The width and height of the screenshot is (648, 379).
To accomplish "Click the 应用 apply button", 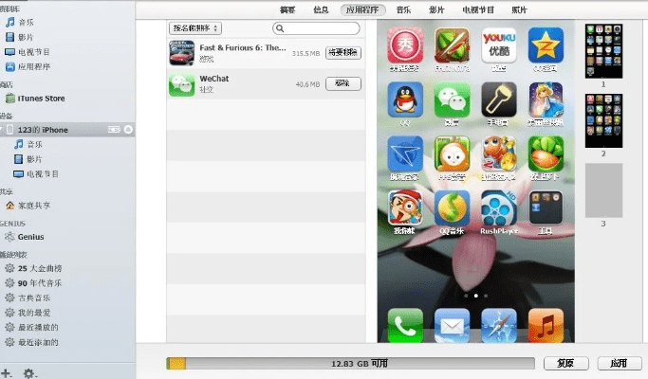I will click(x=619, y=363).
